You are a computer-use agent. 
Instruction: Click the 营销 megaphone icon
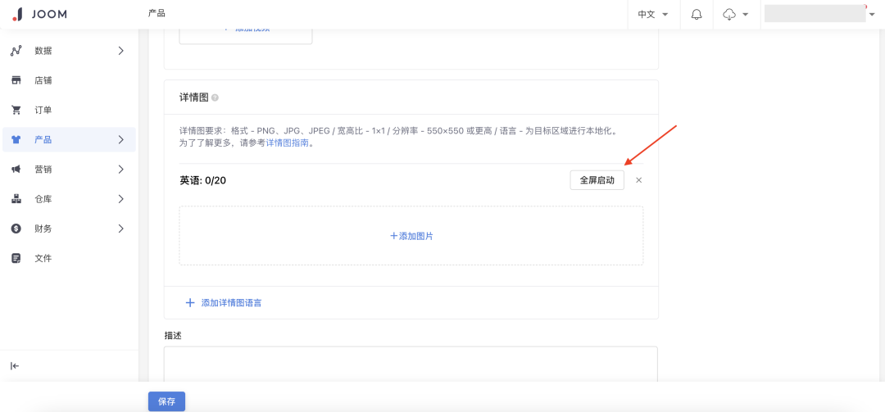pos(16,170)
